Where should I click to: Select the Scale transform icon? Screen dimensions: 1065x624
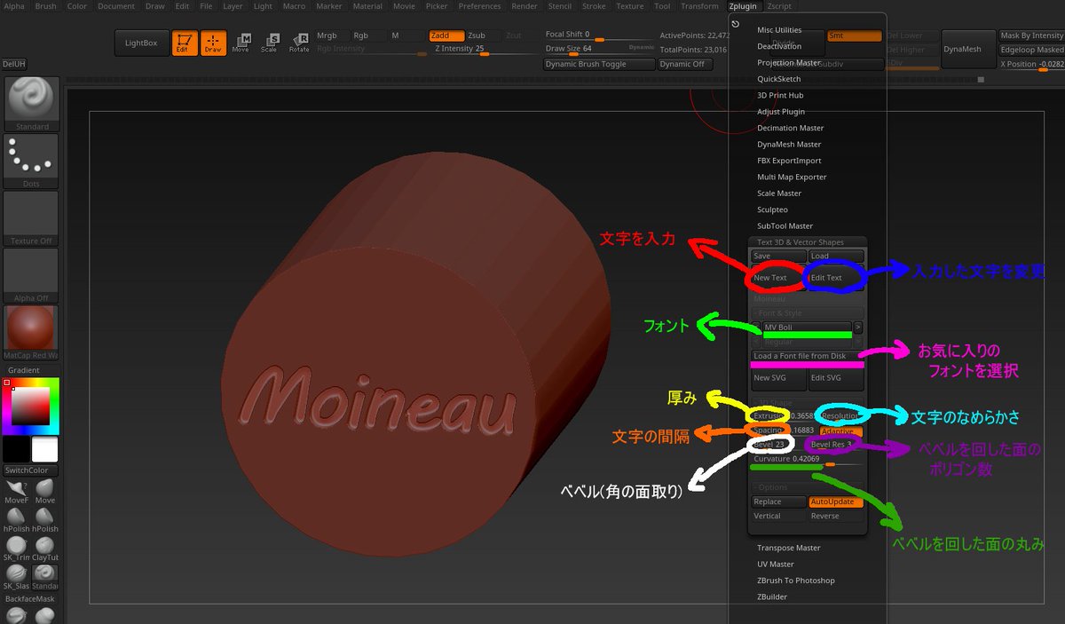[x=269, y=43]
